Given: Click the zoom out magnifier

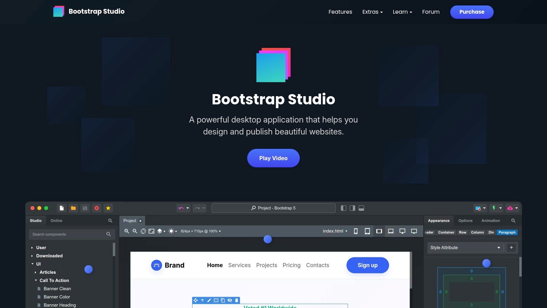Looking at the screenshot, I should [x=135, y=231].
